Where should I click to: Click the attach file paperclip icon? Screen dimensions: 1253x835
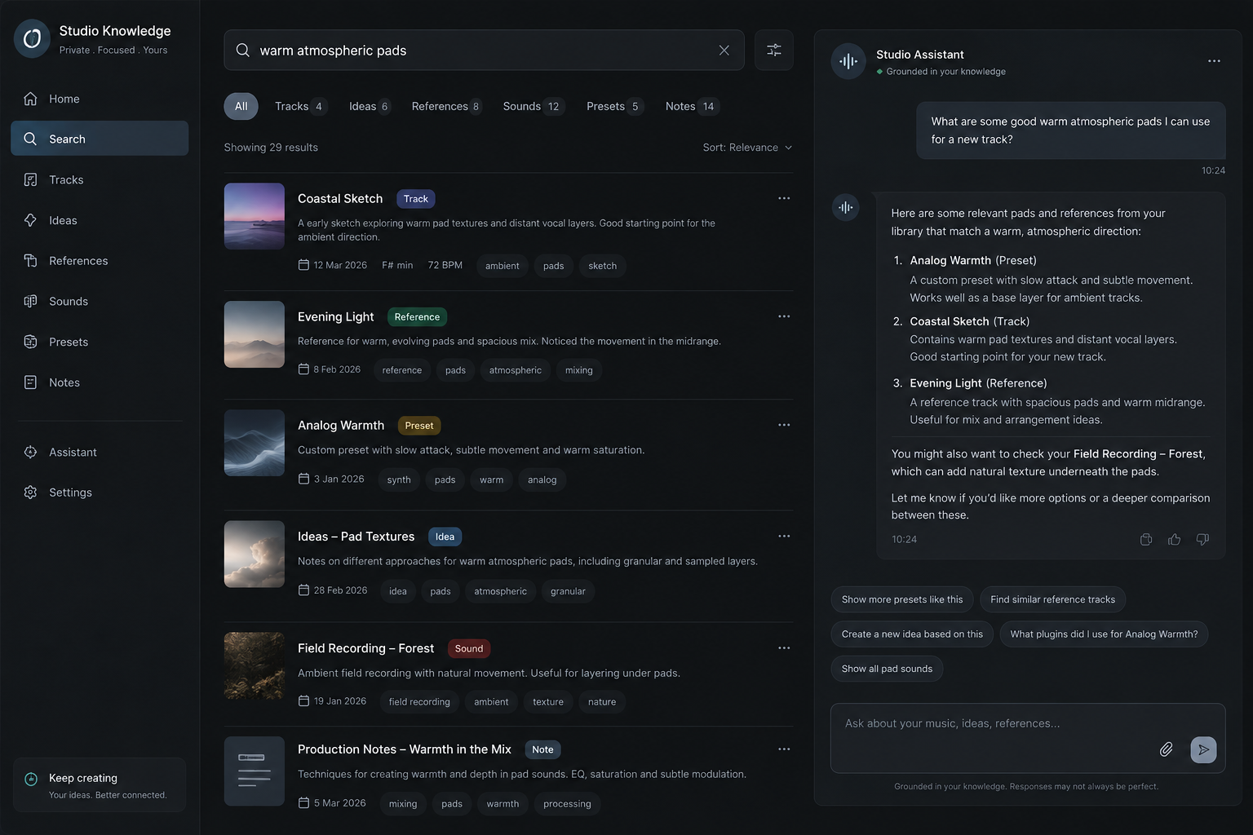[x=1167, y=749]
